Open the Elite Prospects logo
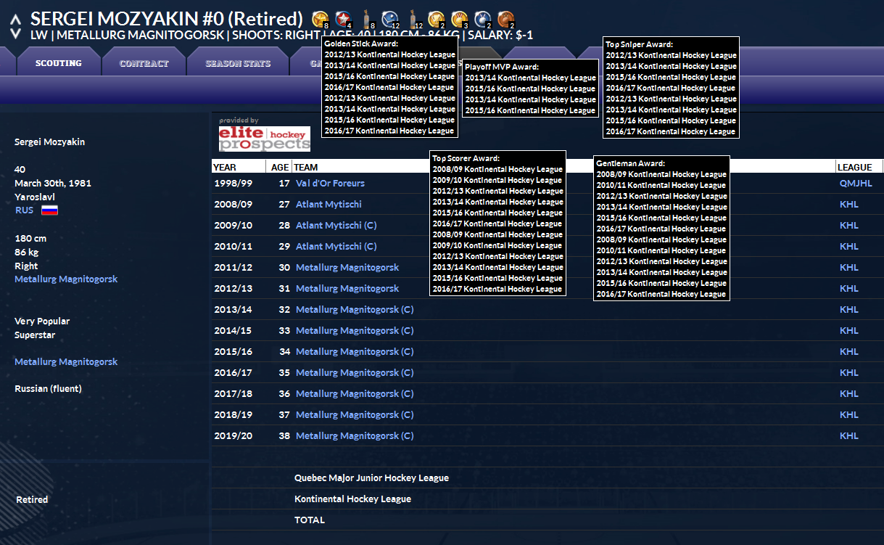Viewport: 884px width, 545px height. [265, 139]
